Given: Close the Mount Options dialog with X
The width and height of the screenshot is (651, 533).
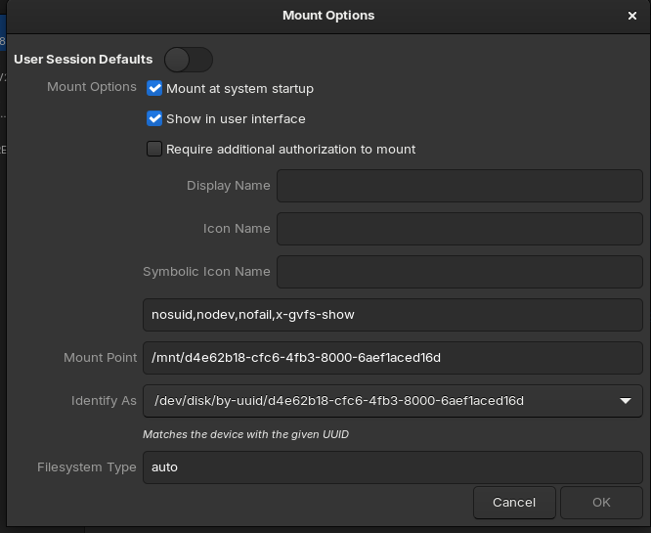Looking at the screenshot, I should coord(631,16).
